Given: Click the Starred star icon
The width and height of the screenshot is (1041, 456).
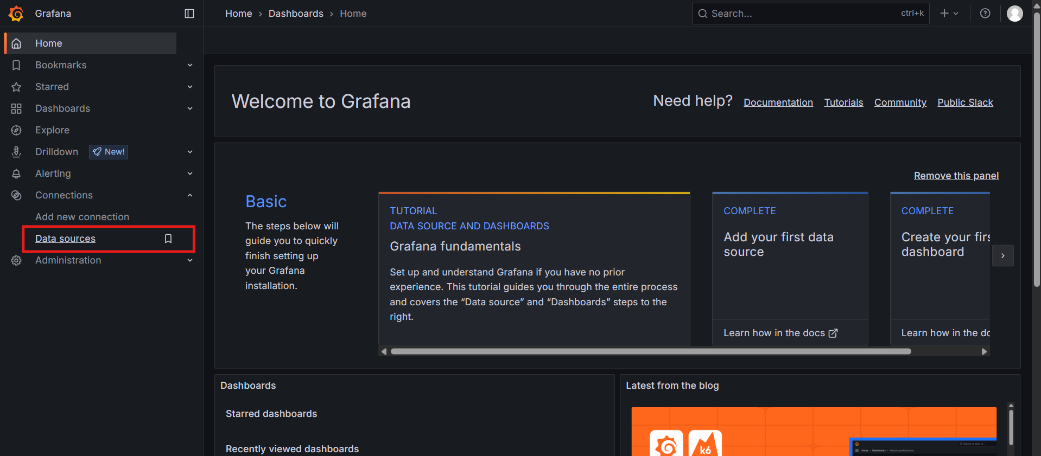Looking at the screenshot, I should (16, 87).
